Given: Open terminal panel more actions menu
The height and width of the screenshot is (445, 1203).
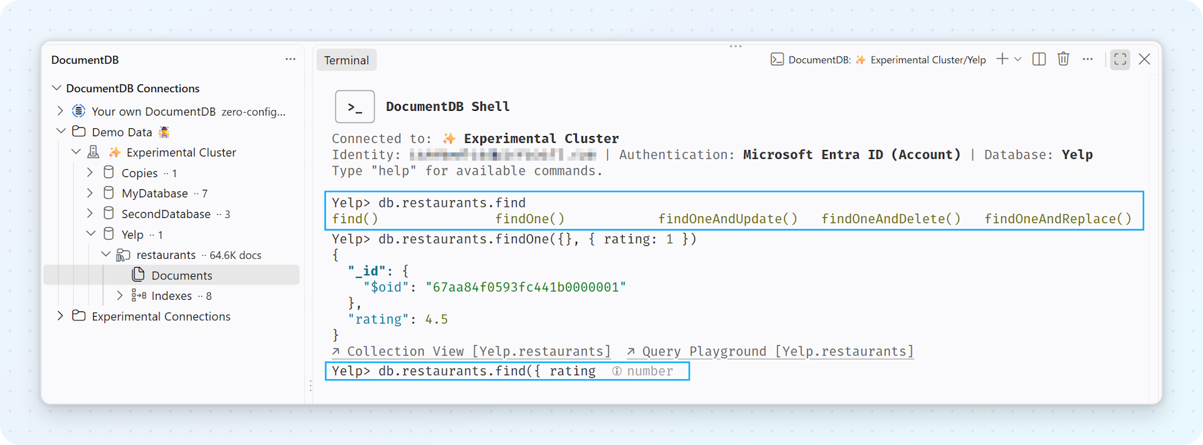Looking at the screenshot, I should pos(1088,59).
